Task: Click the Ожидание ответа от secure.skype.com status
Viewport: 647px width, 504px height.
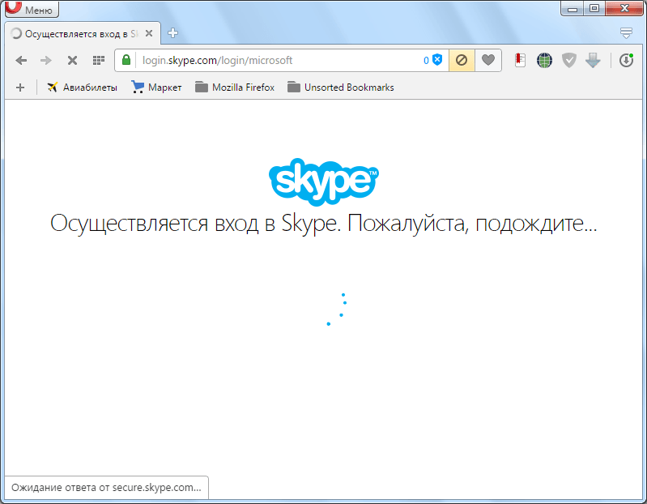Action: point(106,488)
